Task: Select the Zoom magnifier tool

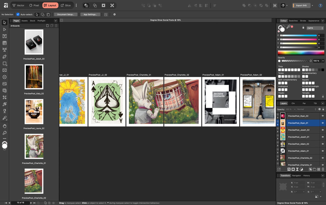Action: click(4, 133)
